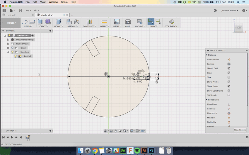Open Johanna Nordin account menu
The image size is (249, 155).
click(229, 11)
